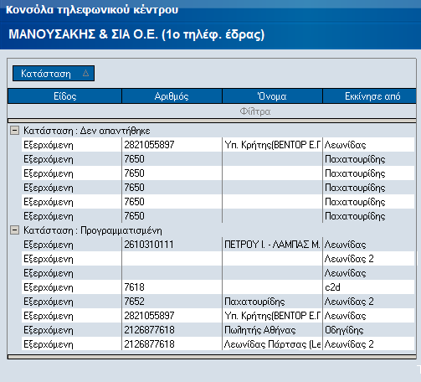The height and width of the screenshot is (382, 421).
Task: Sort by the Είδος column header
Action: click(x=64, y=96)
